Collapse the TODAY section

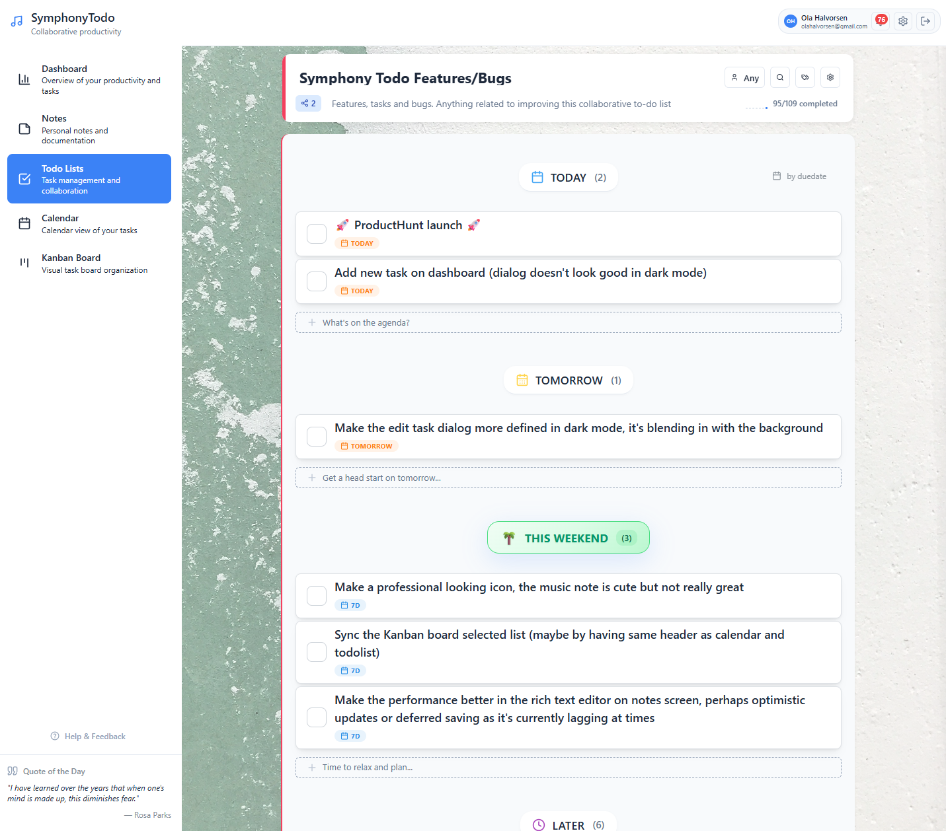tap(568, 177)
